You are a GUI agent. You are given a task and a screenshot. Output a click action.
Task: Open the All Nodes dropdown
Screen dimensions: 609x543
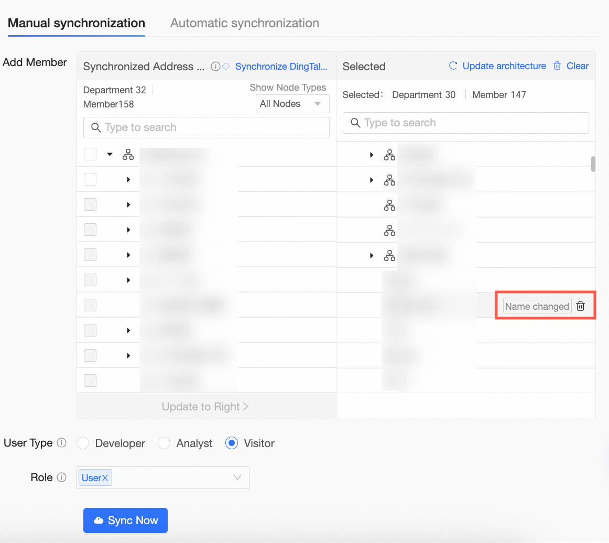pos(292,104)
